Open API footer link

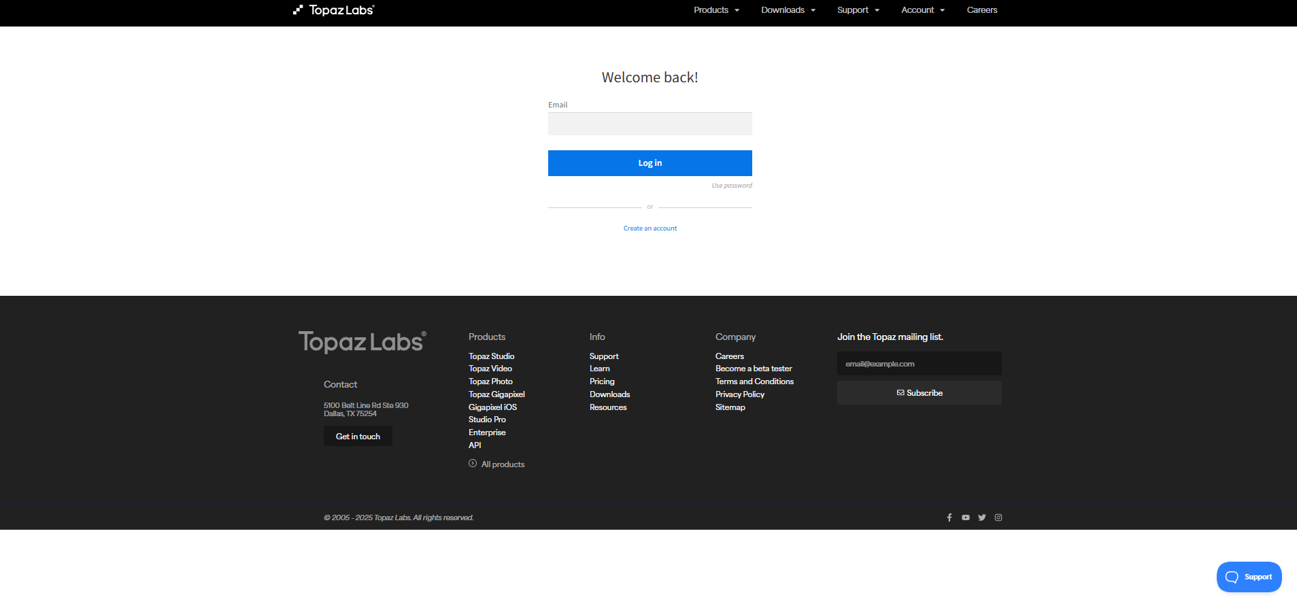click(475, 445)
